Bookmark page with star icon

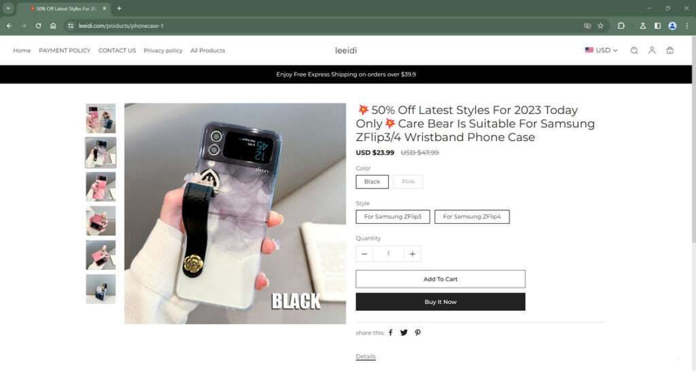pos(601,26)
